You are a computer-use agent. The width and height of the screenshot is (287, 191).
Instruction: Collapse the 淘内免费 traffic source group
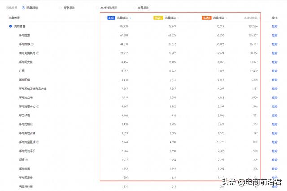click(x=10, y=26)
